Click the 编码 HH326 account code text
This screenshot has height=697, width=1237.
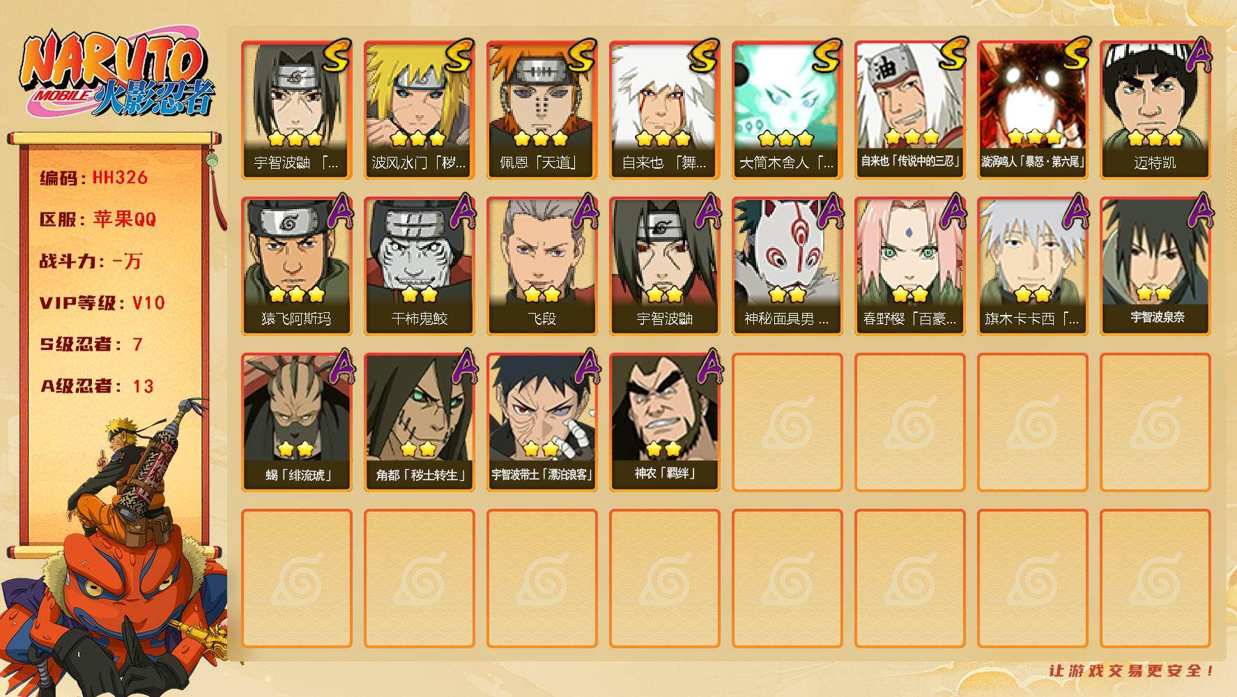point(93,178)
